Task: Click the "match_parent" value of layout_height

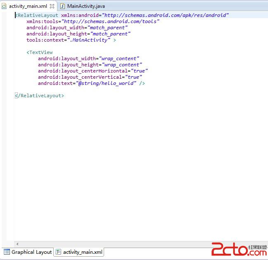Action: click(x=110, y=34)
